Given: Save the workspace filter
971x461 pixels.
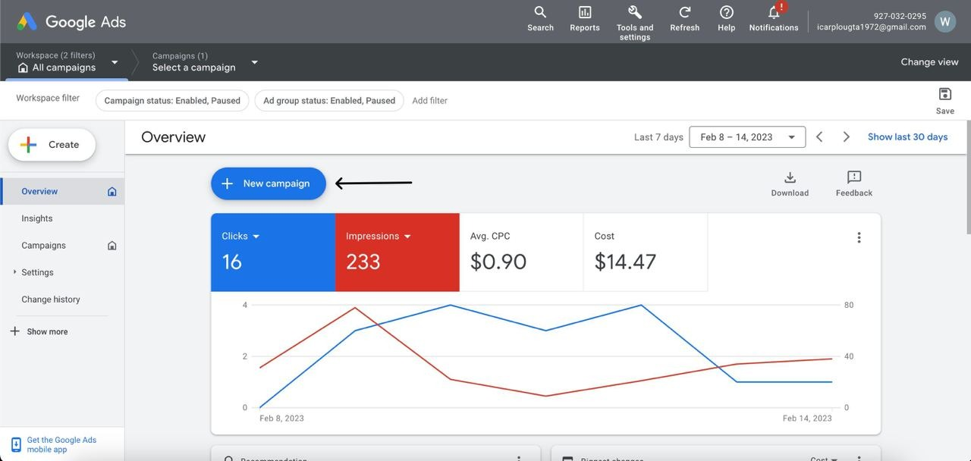Looking at the screenshot, I should [945, 100].
